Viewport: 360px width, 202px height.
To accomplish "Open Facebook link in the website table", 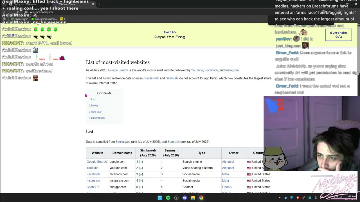I will coord(93,174).
